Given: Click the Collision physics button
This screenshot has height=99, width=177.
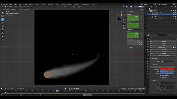Looking at the screenshot, I should click(163, 43).
